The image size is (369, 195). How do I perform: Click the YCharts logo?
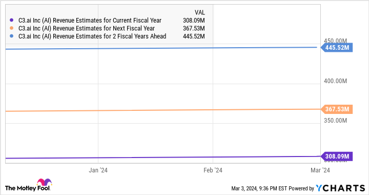[x=340, y=188]
